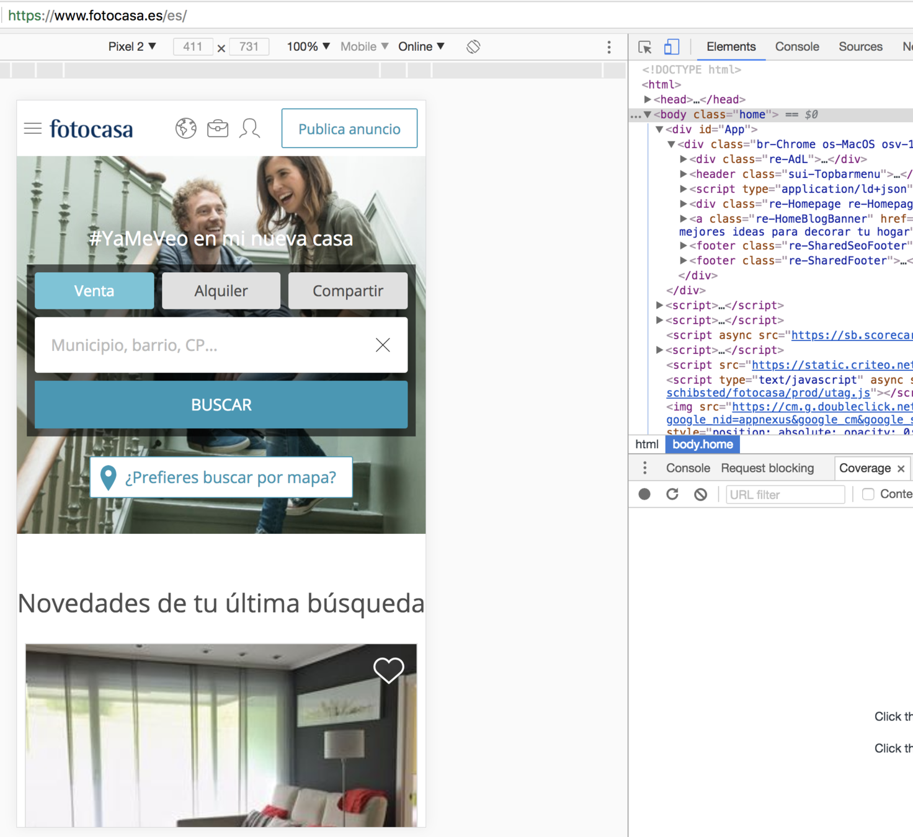
Task: Click the html breadcrumb item
Action: [x=646, y=445]
